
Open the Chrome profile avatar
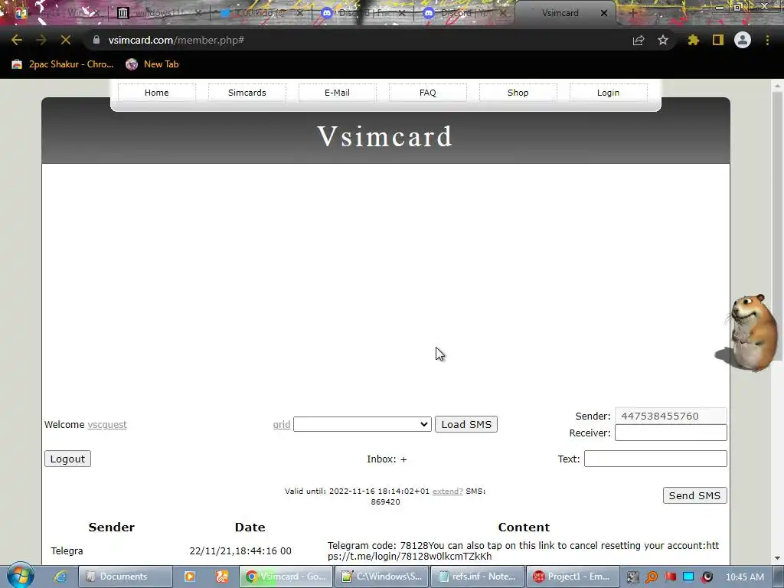pos(743,40)
